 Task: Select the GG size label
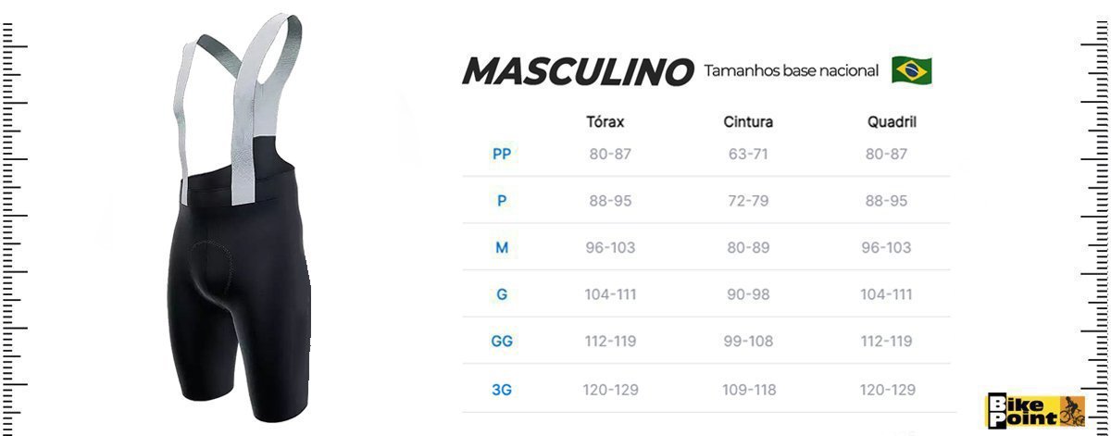(502, 341)
